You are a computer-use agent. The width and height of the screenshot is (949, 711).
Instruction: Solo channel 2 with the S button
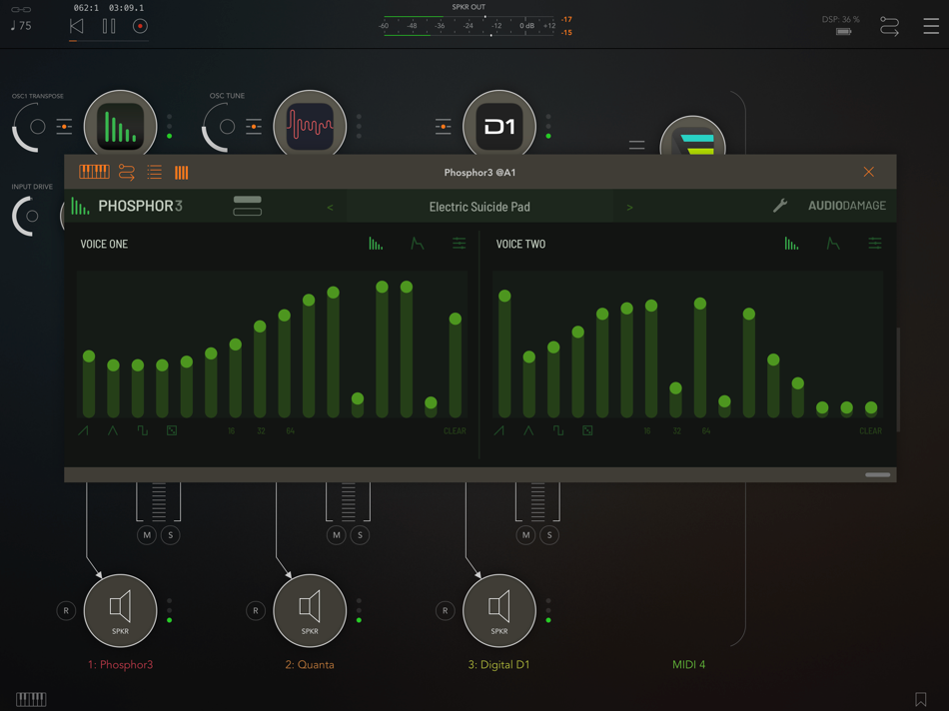(360, 535)
